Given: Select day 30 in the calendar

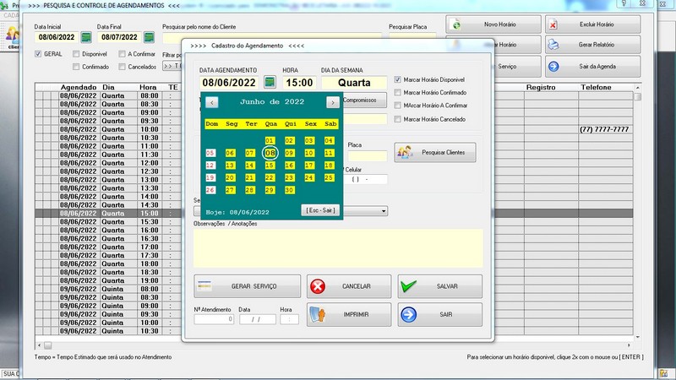Looking at the screenshot, I should click(x=290, y=190).
